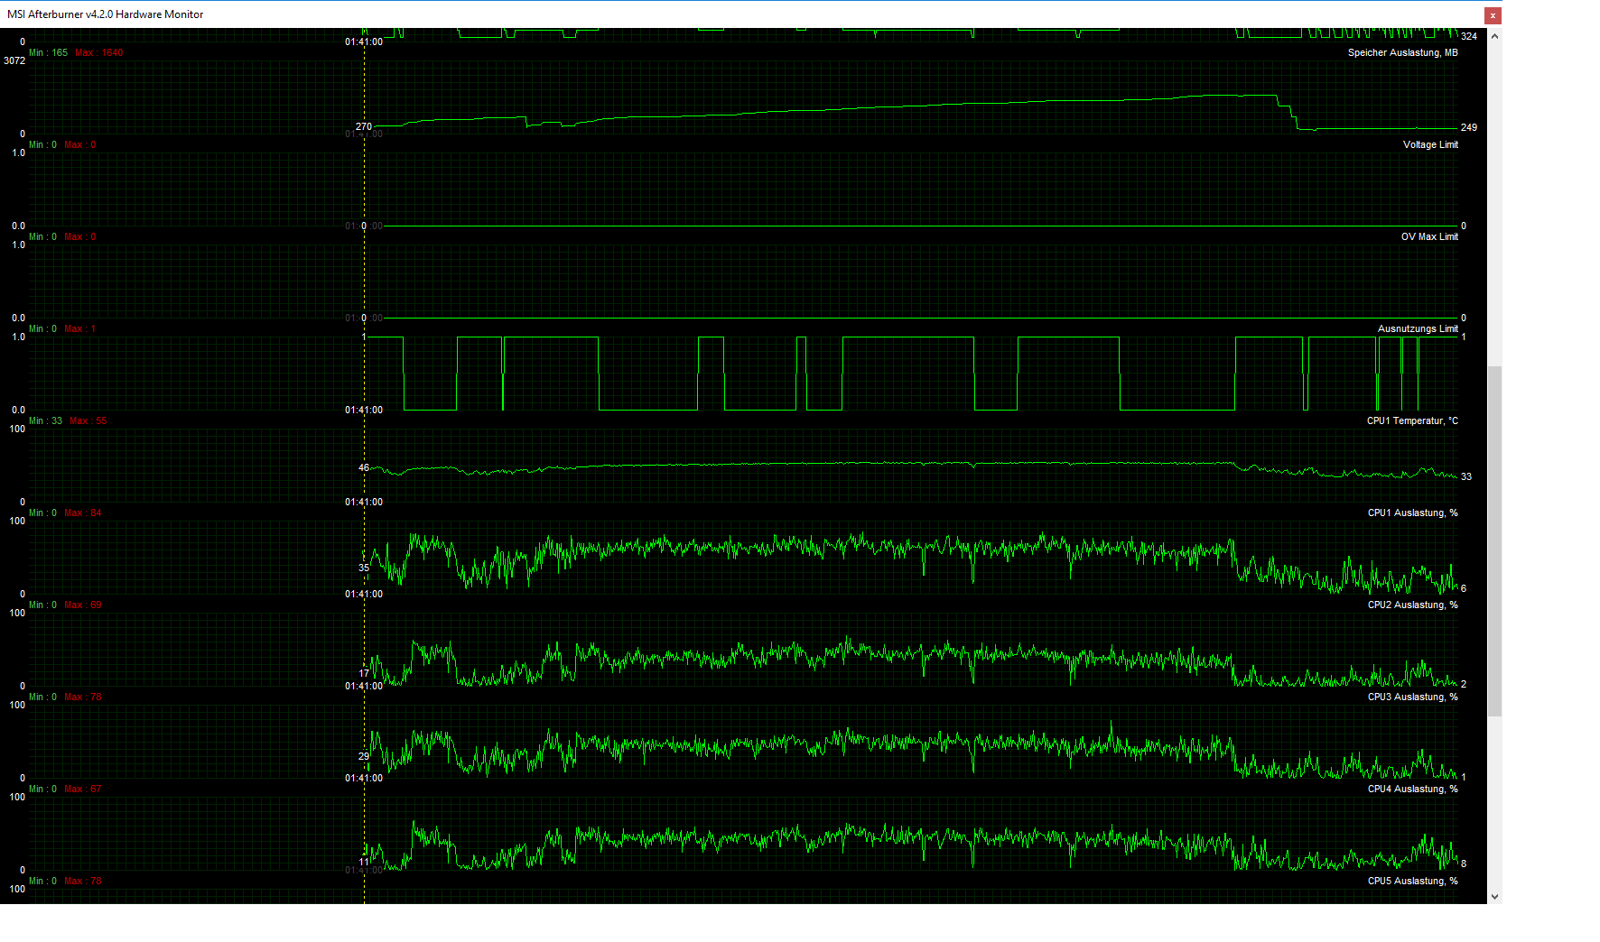Screen dimensions: 1600x942
Task: Select the 'OV Max Limit' graph label
Action: tap(1429, 236)
